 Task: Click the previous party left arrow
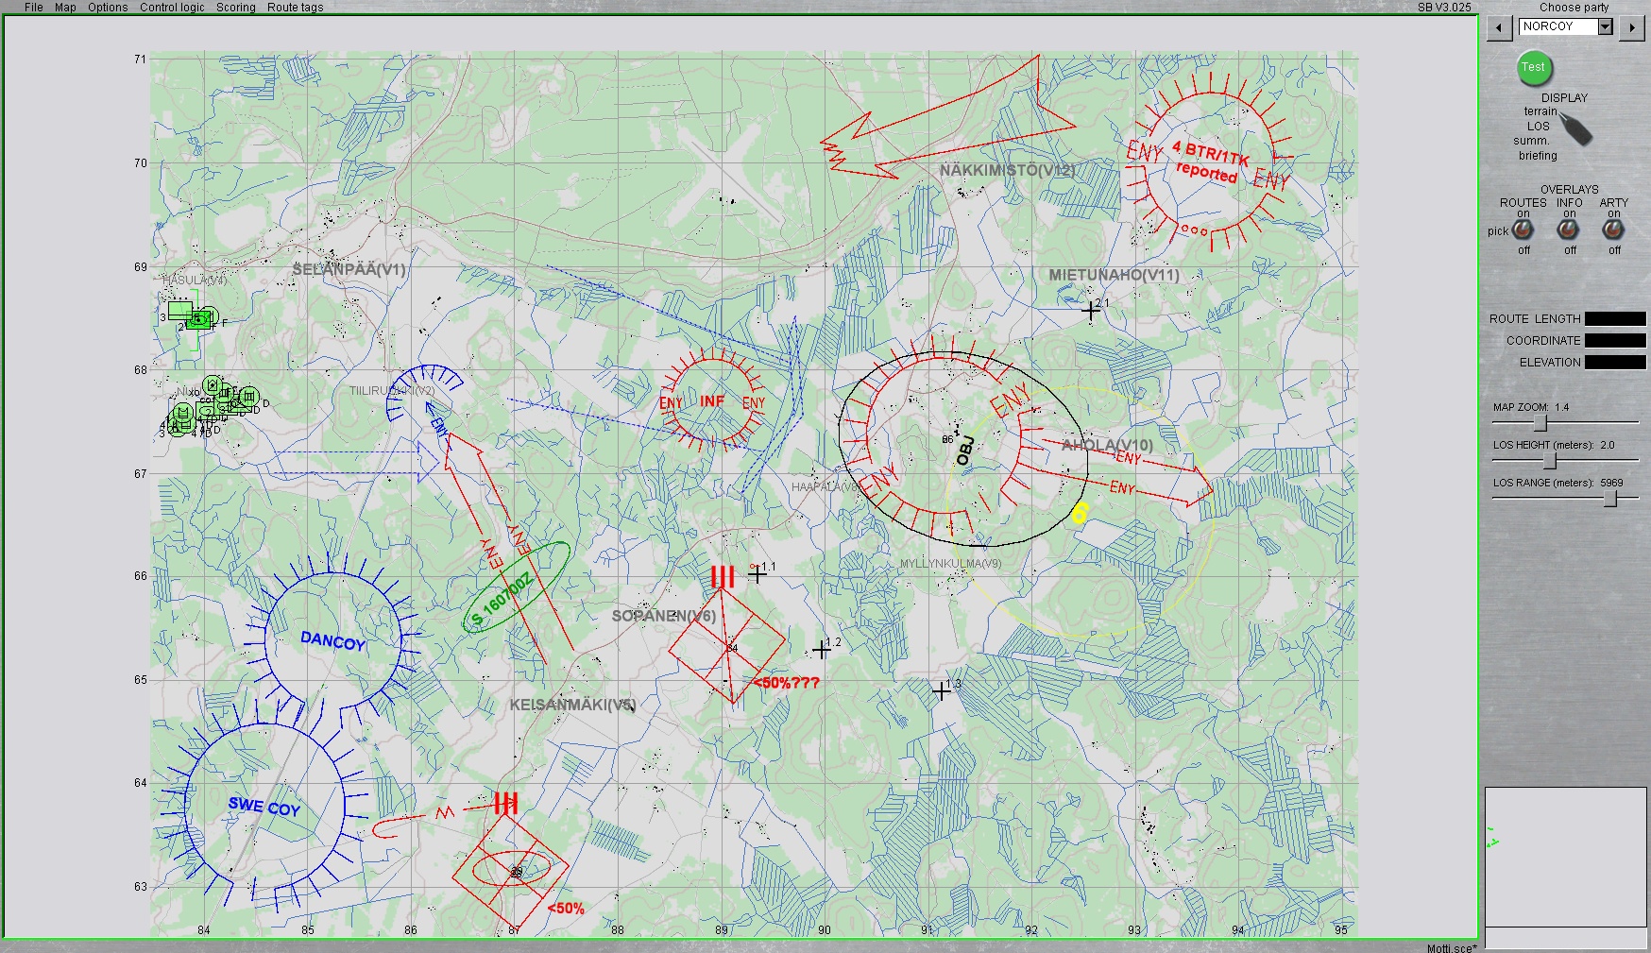(1499, 28)
